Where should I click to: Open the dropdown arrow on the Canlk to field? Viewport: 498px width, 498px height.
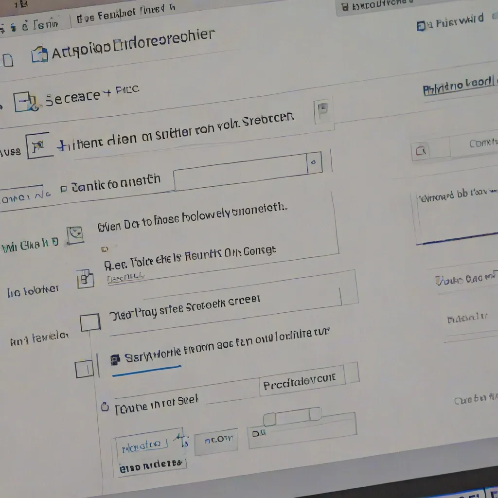click(x=315, y=163)
